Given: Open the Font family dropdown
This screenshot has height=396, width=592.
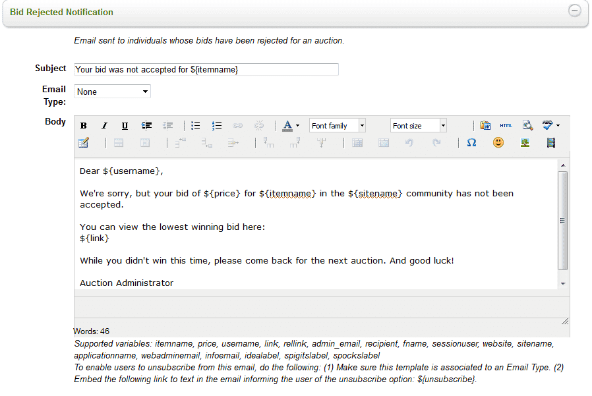Looking at the screenshot, I should [x=362, y=126].
